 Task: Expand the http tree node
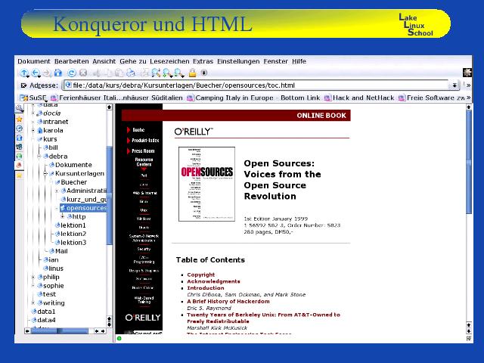pos(63,217)
